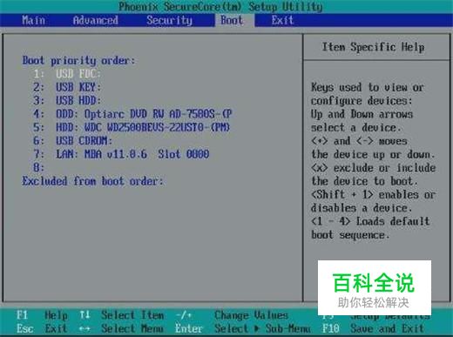Switch to the Advanced tab
This screenshot has height=337, width=453.
click(95, 20)
